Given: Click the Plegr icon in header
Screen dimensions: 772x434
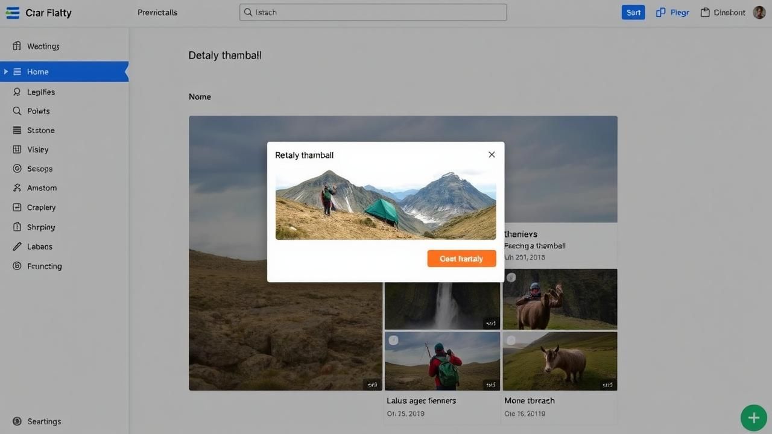Looking at the screenshot, I should point(661,13).
